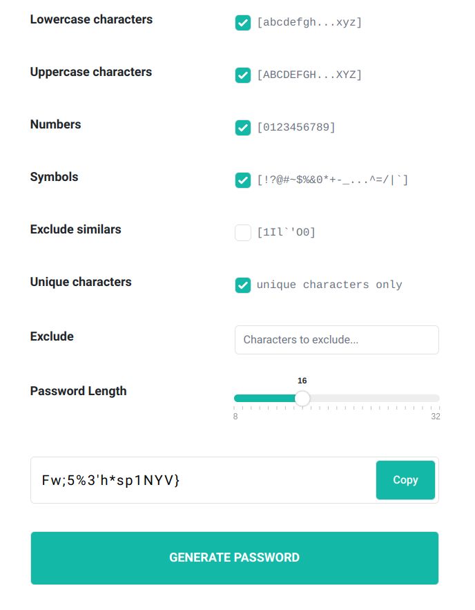The width and height of the screenshot is (475, 610).
Task: Click the Password Length slider handle
Action: pos(302,399)
